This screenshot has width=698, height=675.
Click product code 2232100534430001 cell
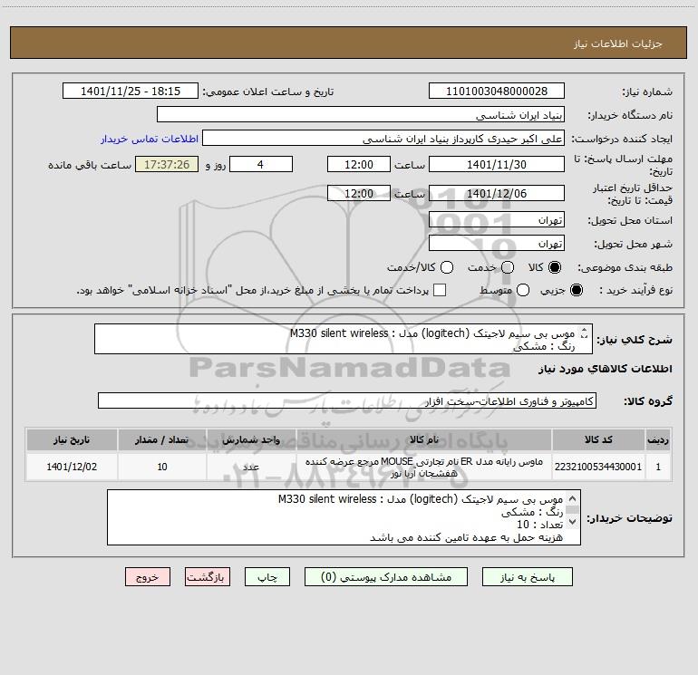tap(598, 467)
